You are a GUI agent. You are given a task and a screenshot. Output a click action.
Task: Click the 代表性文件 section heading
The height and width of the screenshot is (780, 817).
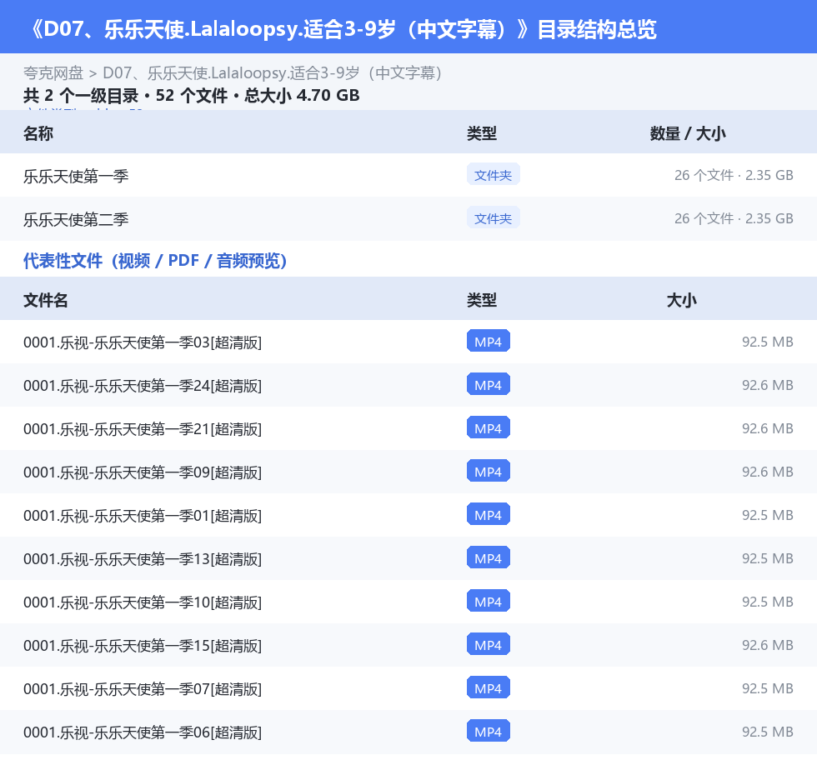point(155,260)
